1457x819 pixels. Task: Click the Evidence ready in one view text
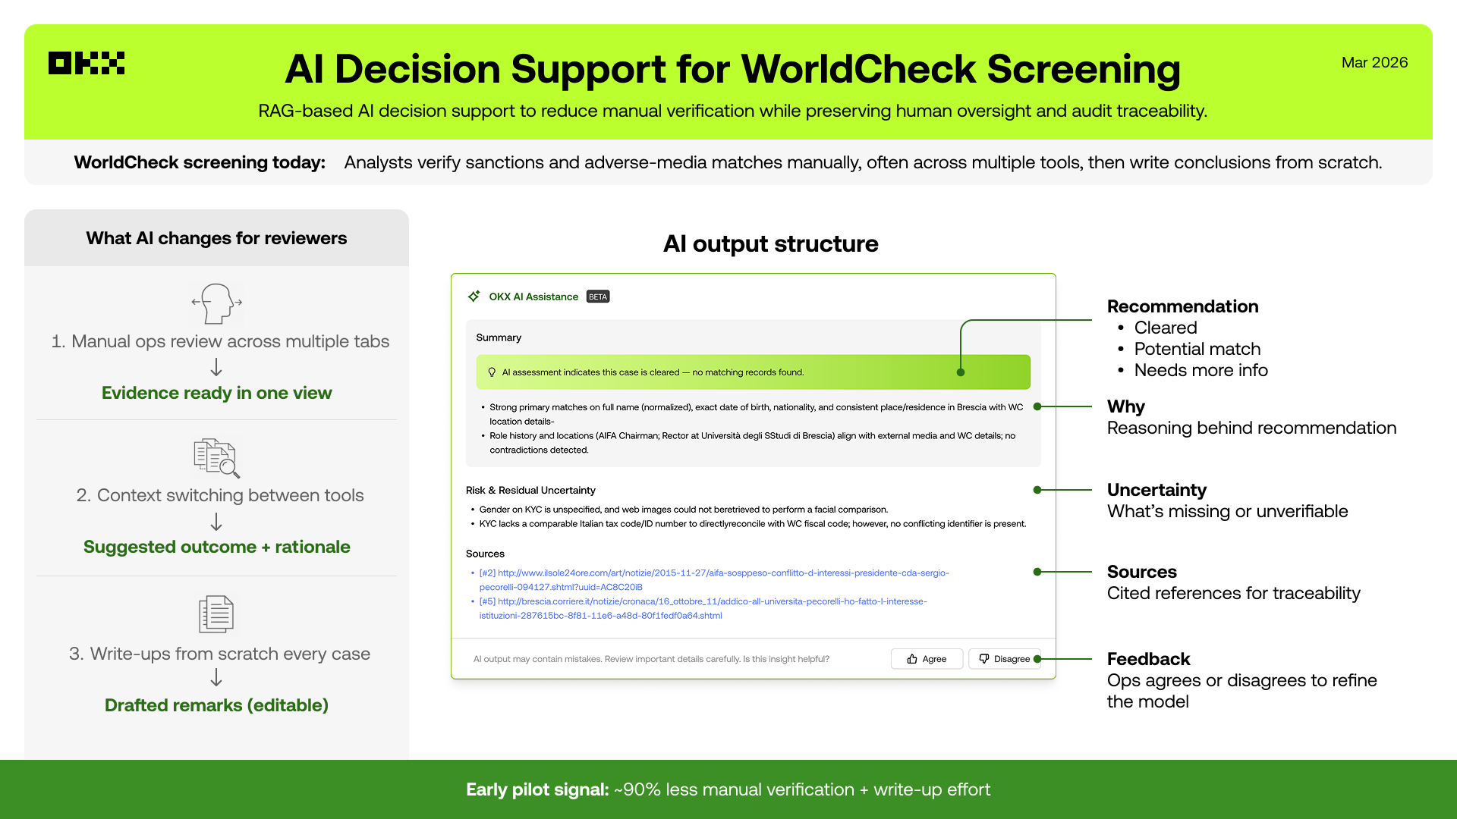(x=217, y=393)
